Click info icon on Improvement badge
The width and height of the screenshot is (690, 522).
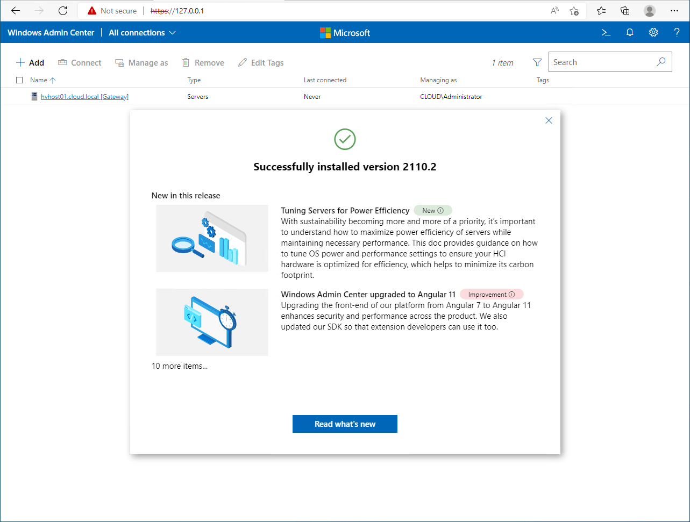(512, 295)
